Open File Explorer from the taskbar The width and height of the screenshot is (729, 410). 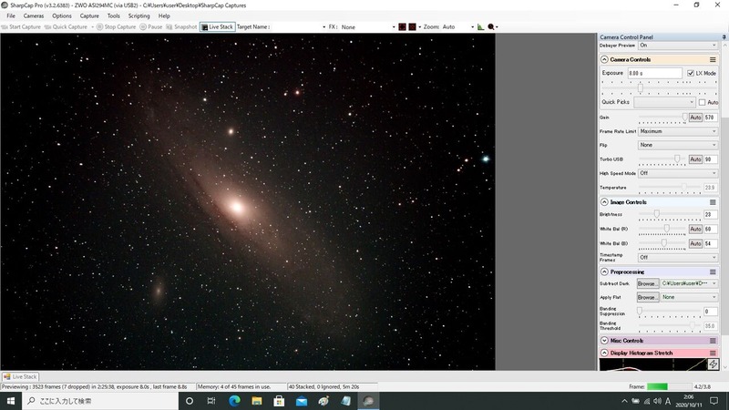pyautogui.click(x=257, y=401)
